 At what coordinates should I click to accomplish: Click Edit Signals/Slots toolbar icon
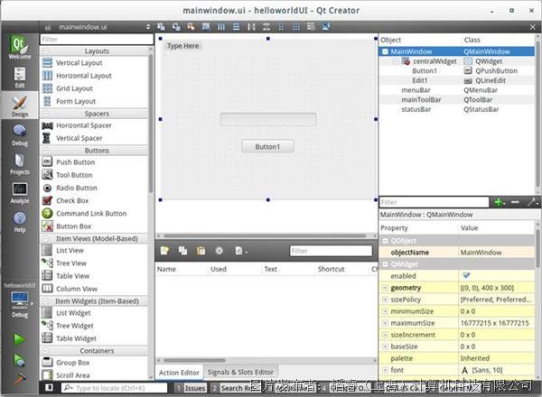point(176,26)
